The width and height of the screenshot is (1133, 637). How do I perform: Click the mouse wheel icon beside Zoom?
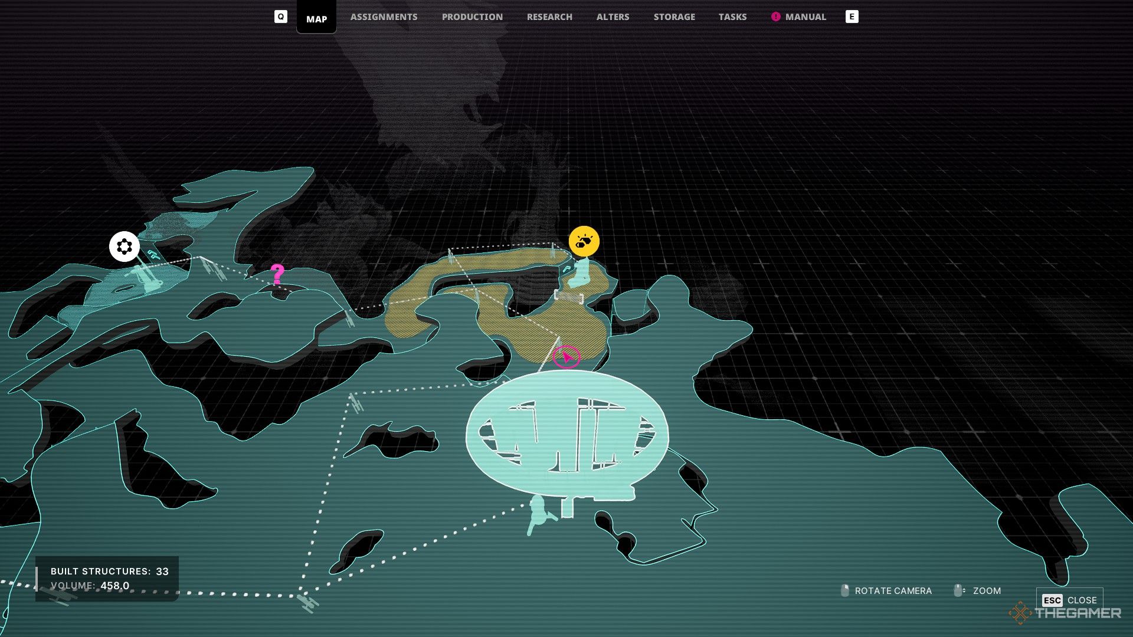click(x=959, y=590)
